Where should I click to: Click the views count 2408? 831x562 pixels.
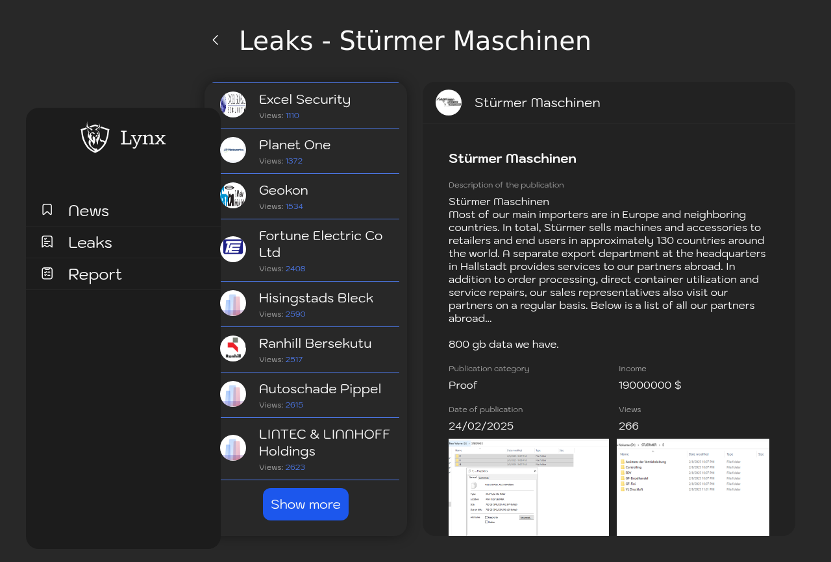point(295,269)
